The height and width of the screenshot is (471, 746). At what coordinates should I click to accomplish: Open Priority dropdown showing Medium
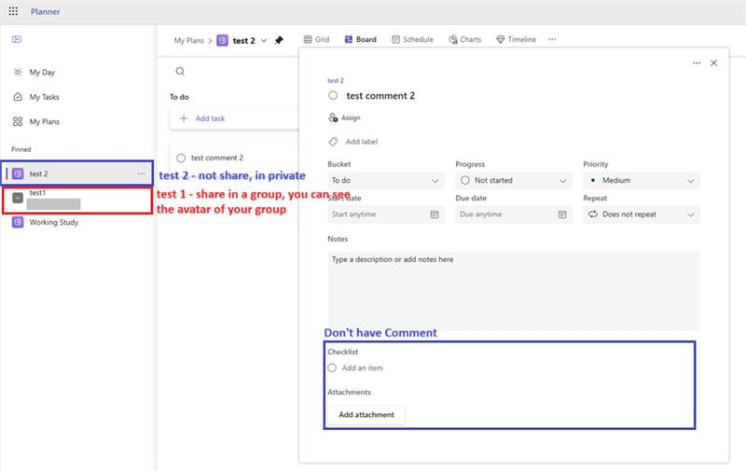(x=642, y=180)
